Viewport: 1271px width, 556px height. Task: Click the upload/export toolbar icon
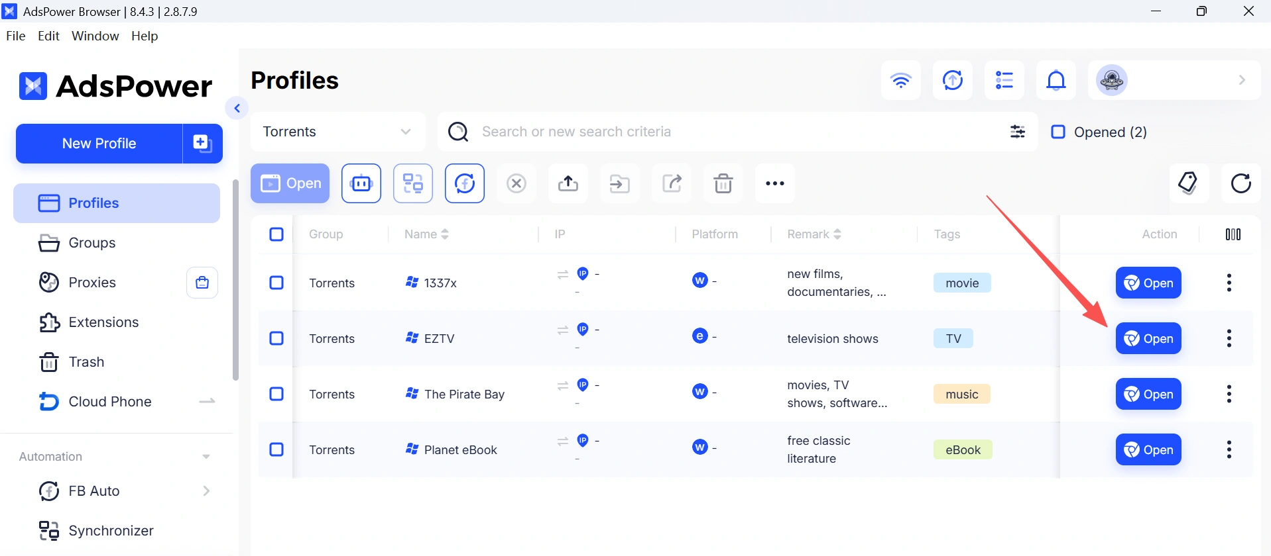[568, 183]
